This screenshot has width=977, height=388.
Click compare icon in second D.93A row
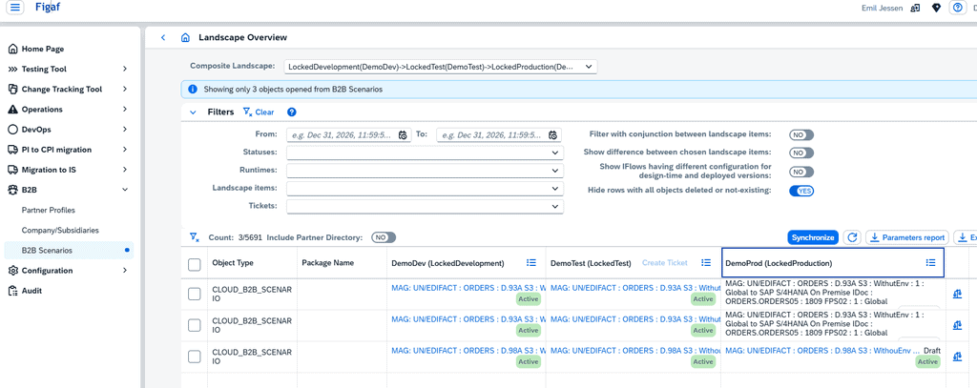click(x=957, y=325)
